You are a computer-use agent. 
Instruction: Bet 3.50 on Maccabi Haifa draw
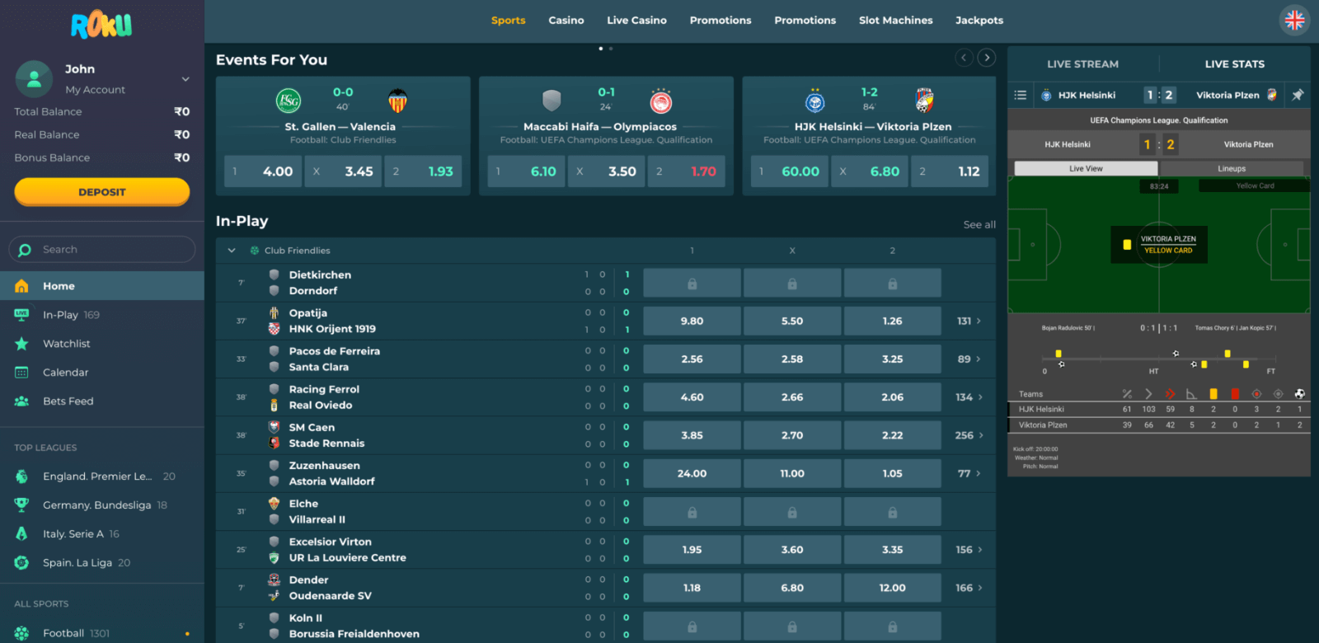(x=606, y=171)
